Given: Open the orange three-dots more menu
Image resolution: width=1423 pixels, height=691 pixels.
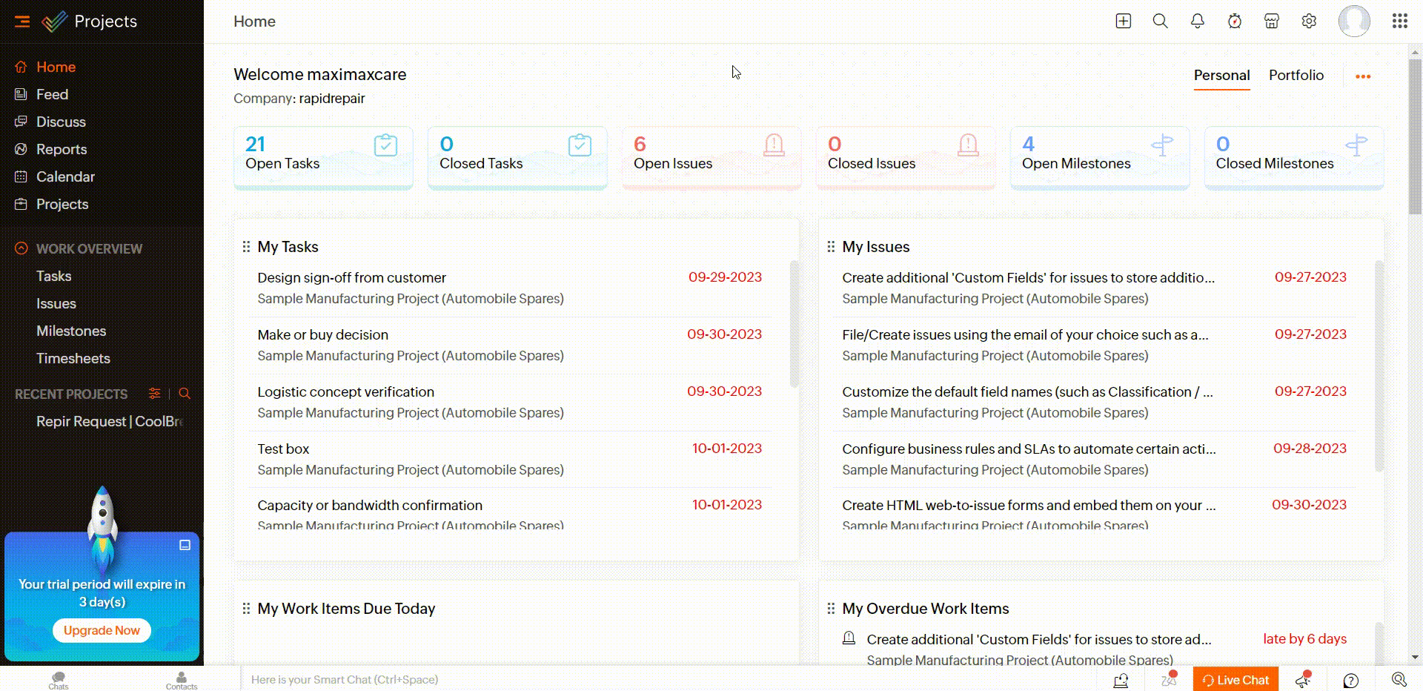Looking at the screenshot, I should coord(1362,76).
